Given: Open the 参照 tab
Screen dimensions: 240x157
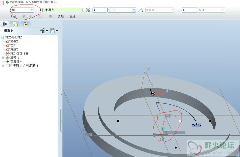Looking at the screenshot, I should click(40, 16).
